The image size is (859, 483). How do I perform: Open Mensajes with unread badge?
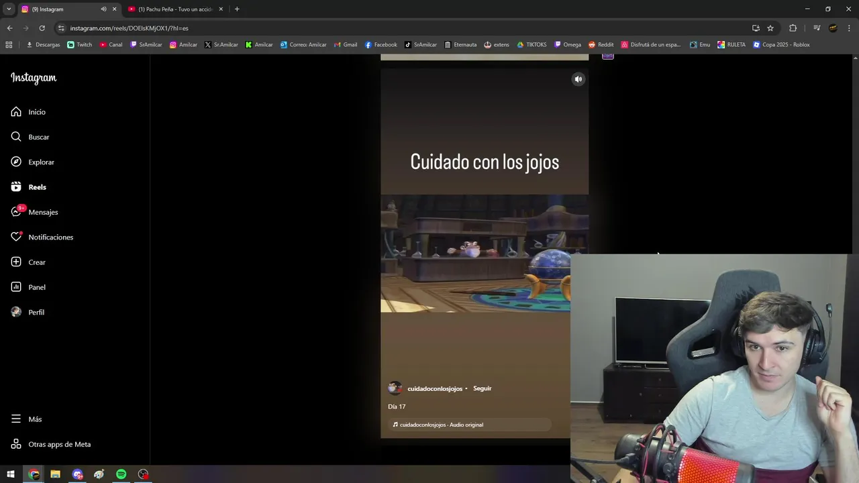coord(35,212)
